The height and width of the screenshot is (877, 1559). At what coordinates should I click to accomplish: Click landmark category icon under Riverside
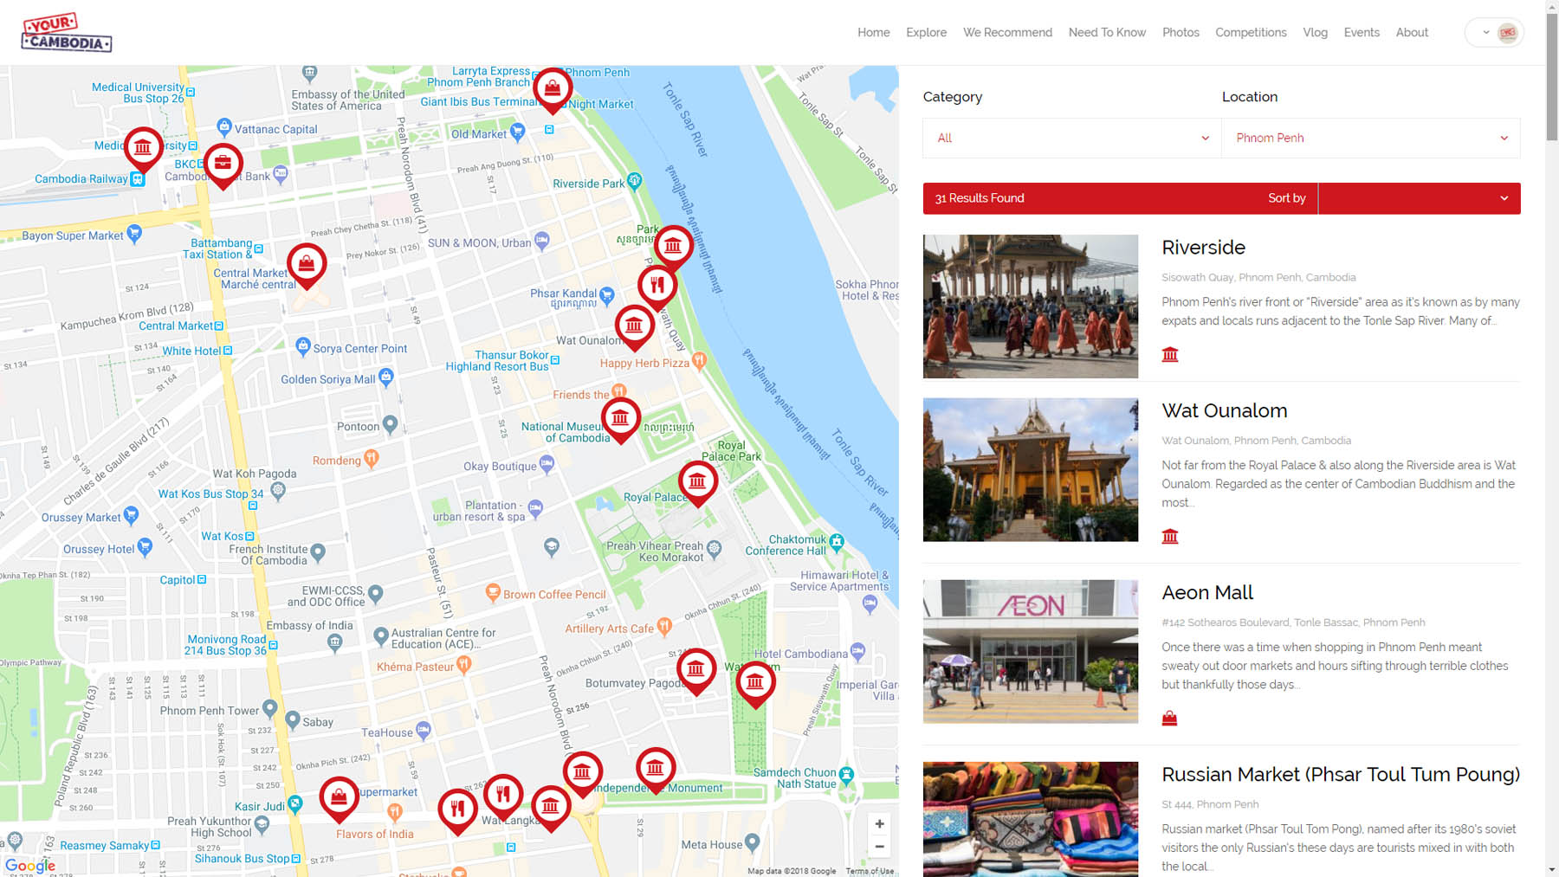pos(1170,354)
